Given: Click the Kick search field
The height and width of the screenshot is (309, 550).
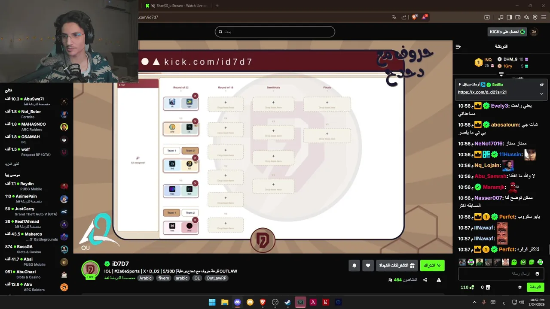Looking at the screenshot, I should click(x=275, y=32).
